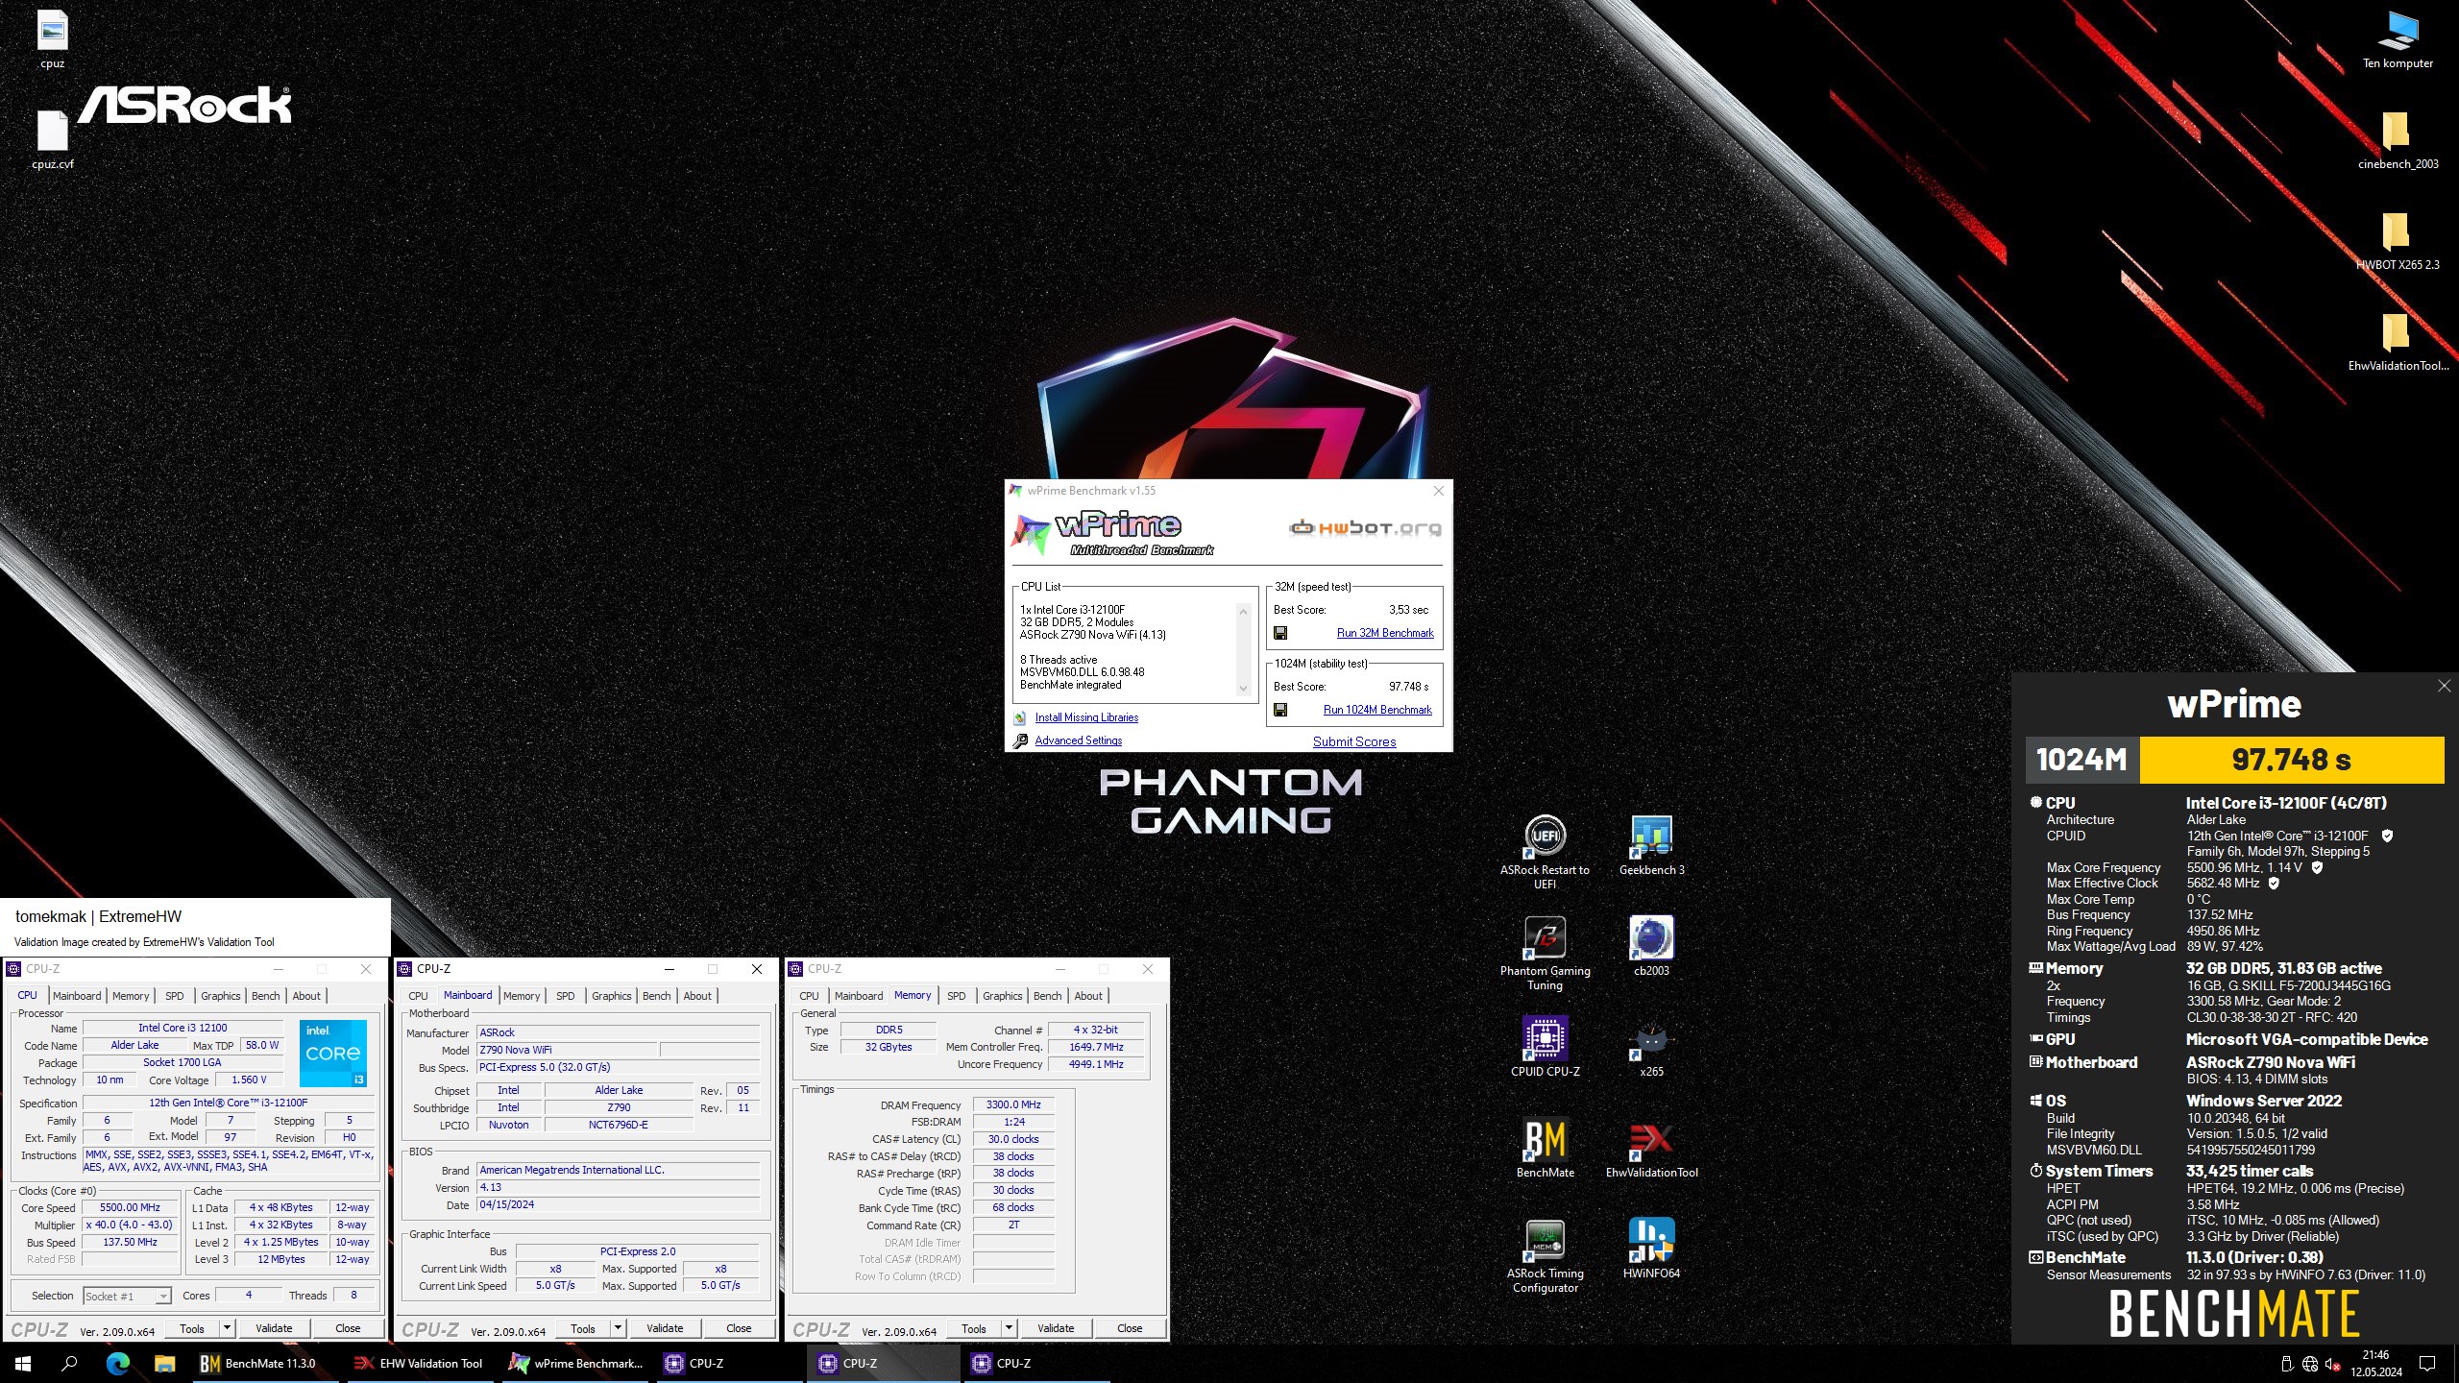Image resolution: width=2459 pixels, height=1383 pixels.
Task: Close the BenchMate wPrime result panel
Action: pyautogui.click(x=2444, y=686)
